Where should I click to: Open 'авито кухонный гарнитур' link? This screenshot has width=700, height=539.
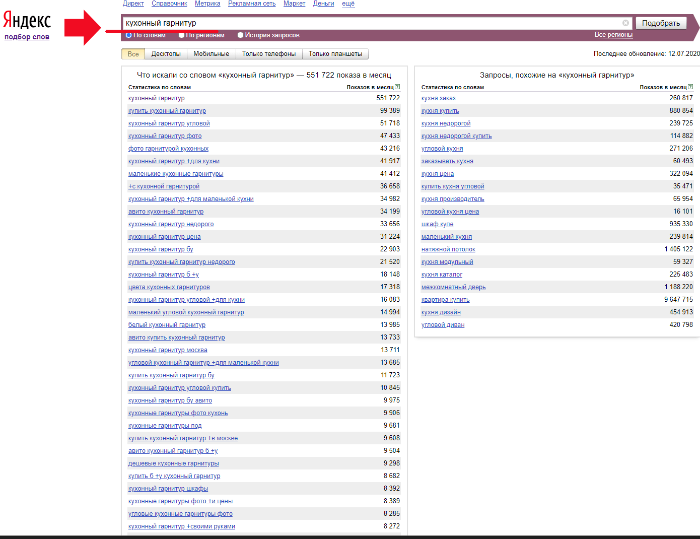(x=166, y=212)
